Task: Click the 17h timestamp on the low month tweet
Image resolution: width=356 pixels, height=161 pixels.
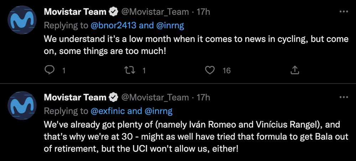Action: click(203, 12)
